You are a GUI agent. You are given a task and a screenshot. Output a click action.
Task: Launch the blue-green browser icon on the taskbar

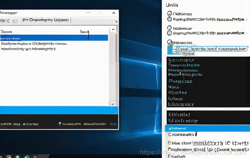point(17,157)
